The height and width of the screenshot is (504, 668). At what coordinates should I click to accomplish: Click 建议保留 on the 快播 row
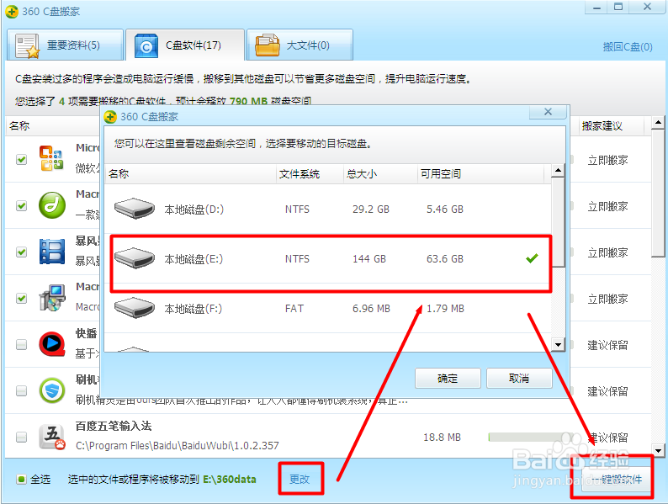point(607,345)
